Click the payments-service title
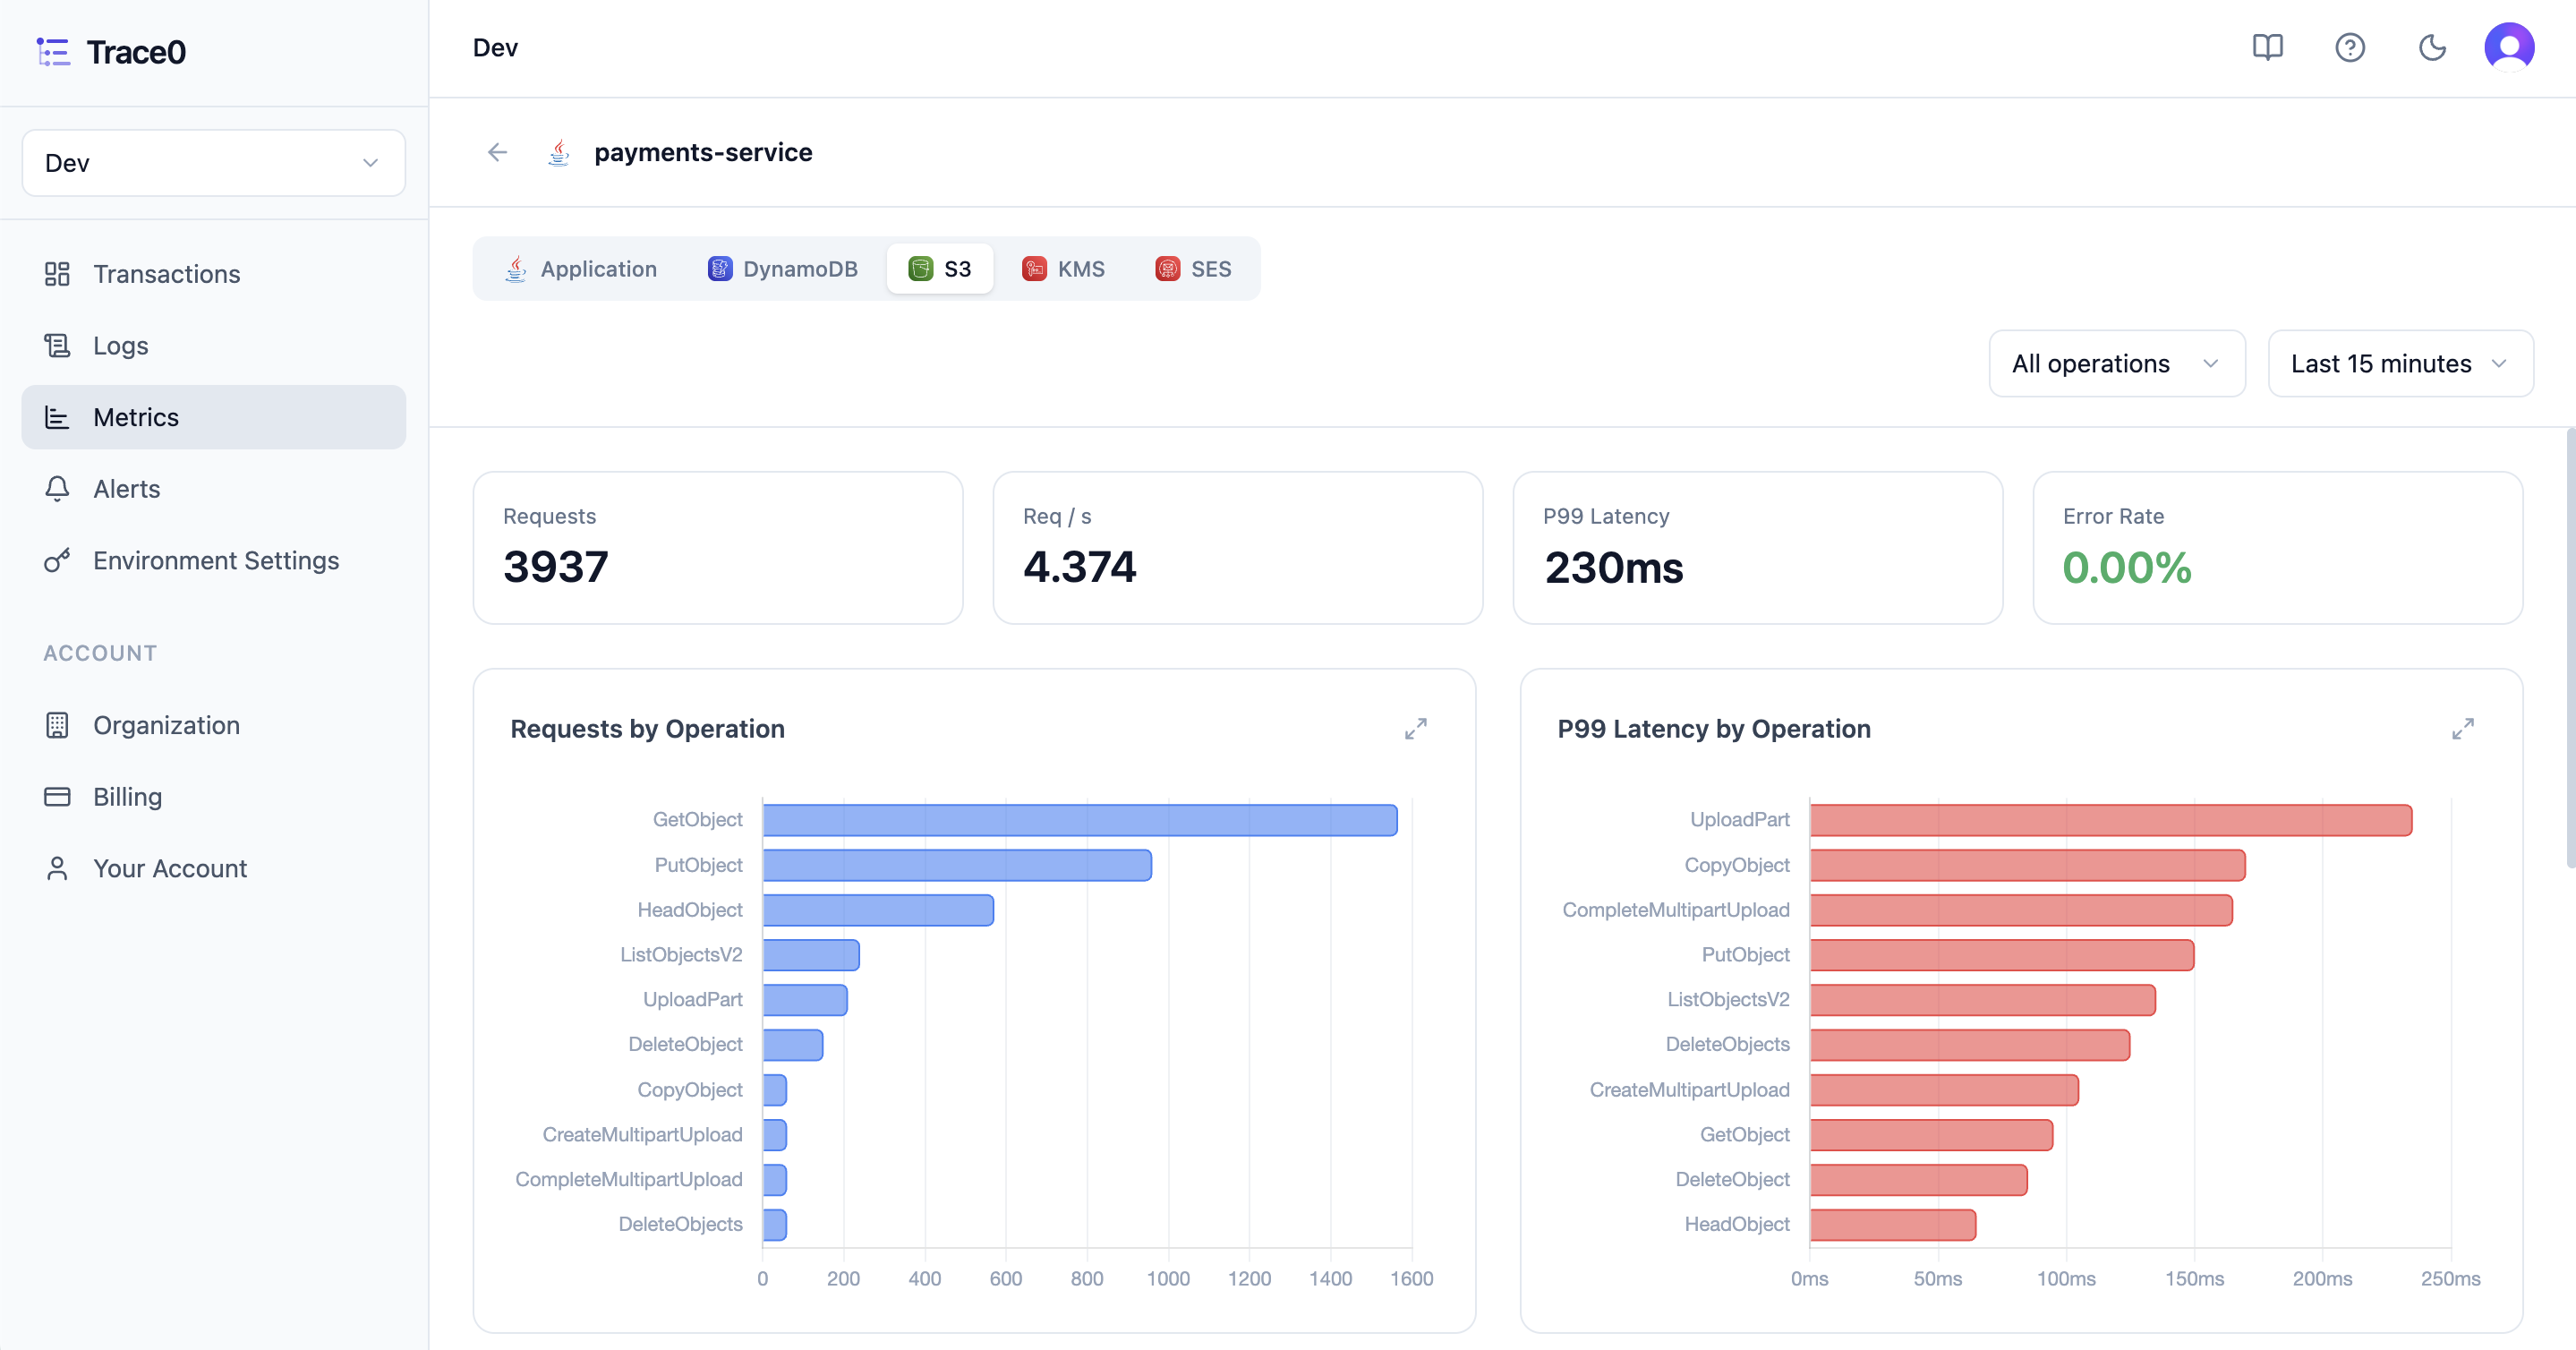The width and height of the screenshot is (2576, 1350). [703, 152]
